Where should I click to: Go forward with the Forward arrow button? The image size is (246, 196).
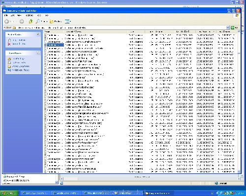click(x=22, y=22)
